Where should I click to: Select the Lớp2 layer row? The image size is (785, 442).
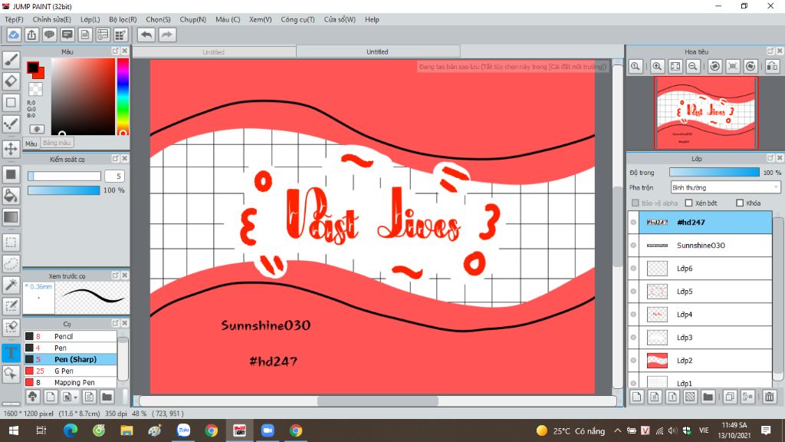pos(700,361)
